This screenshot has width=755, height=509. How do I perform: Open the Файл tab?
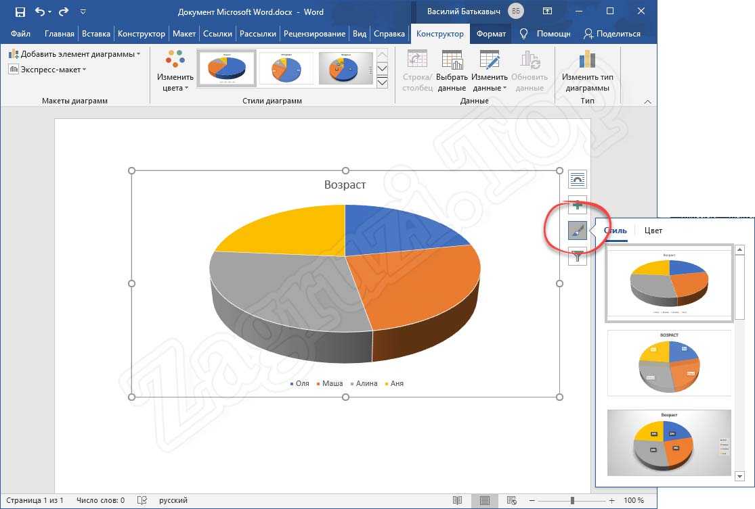pos(20,34)
